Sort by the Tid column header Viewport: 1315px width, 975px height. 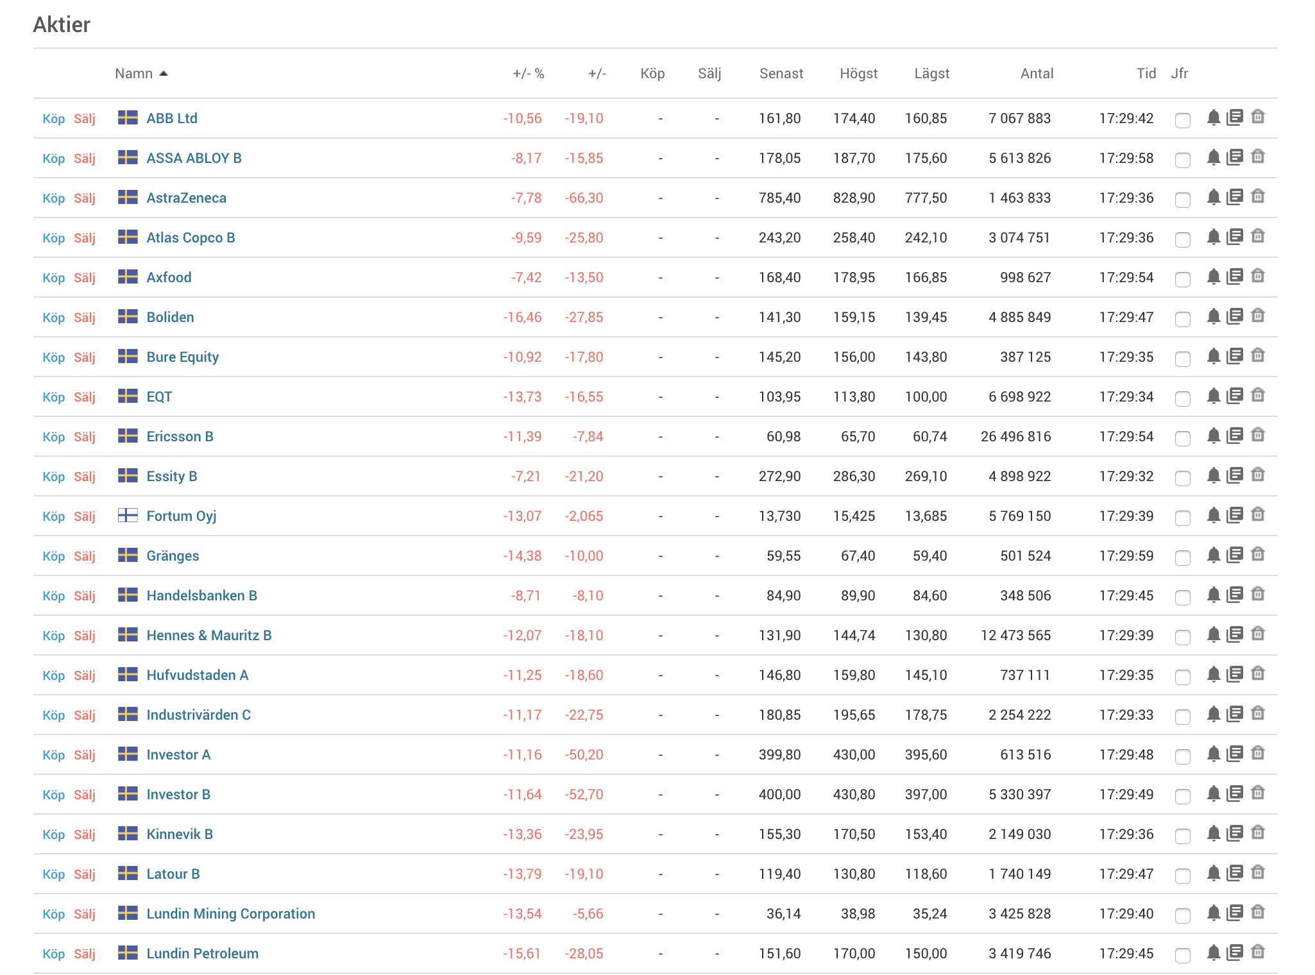[x=1146, y=73]
